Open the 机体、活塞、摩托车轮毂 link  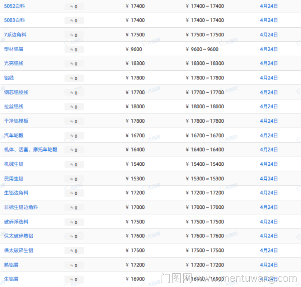[30, 150]
